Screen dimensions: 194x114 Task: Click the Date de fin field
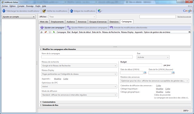[x=160, y=73]
